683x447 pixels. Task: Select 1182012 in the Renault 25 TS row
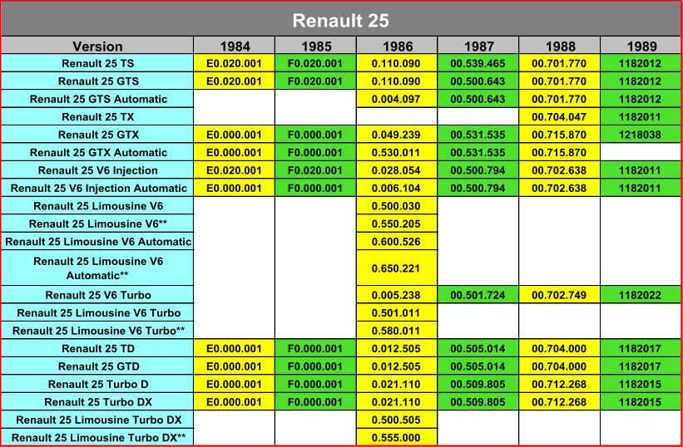[x=641, y=63]
